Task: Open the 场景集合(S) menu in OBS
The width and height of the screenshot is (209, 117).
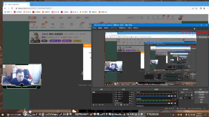Action: click(122, 28)
